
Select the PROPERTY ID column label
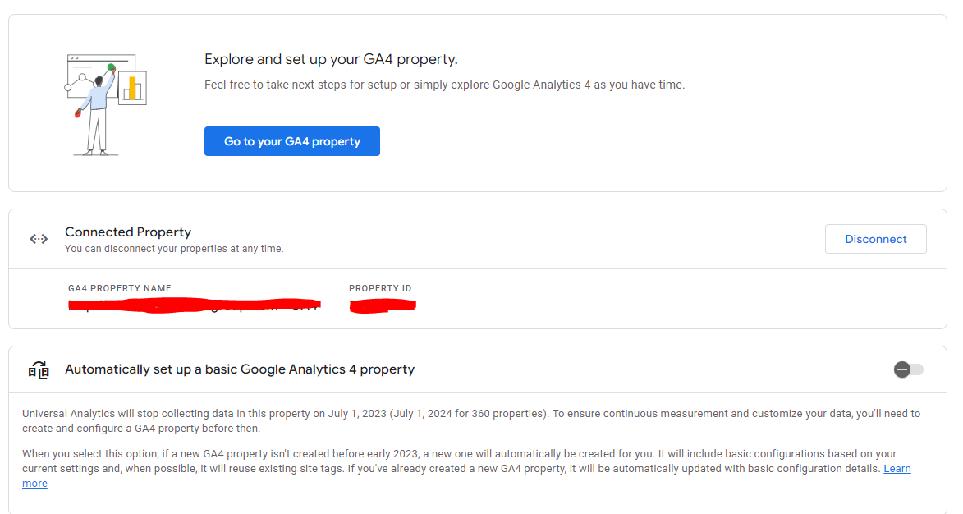click(380, 289)
